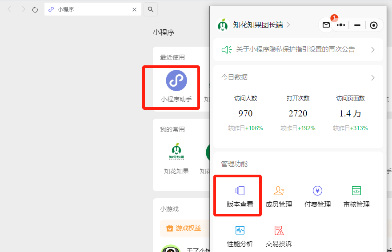Click the 最近使用 section label
The height and width of the screenshot is (252, 392).
[172, 57]
